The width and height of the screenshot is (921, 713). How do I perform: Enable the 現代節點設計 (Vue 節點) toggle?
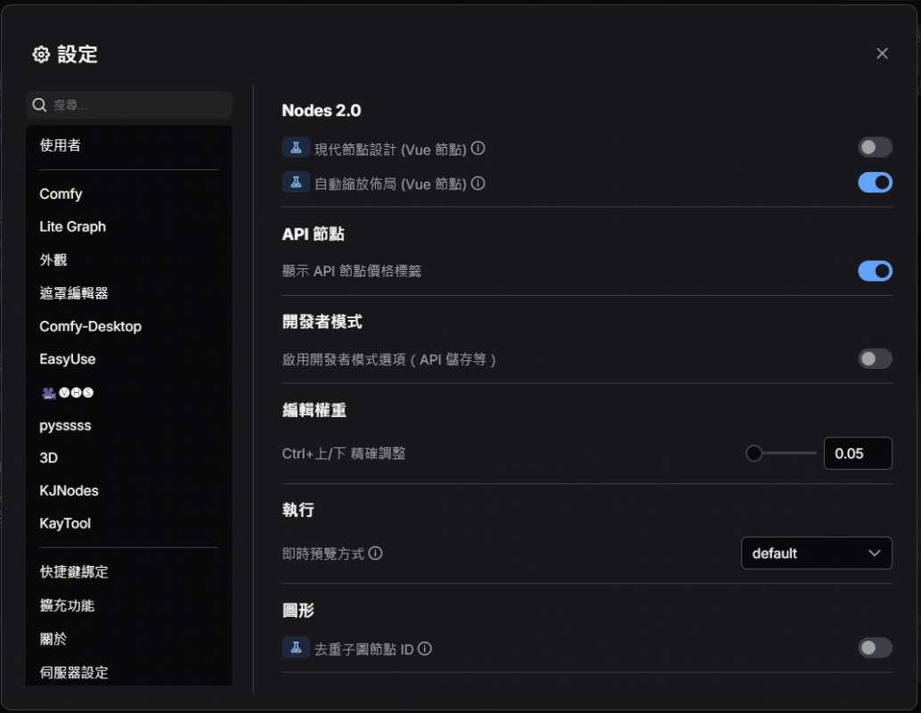coord(875,148)
